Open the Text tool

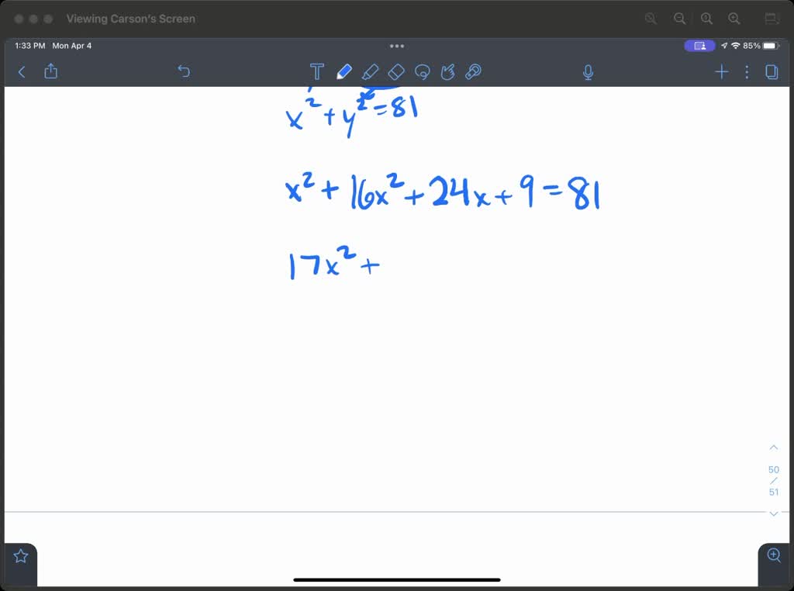point(317,71)
